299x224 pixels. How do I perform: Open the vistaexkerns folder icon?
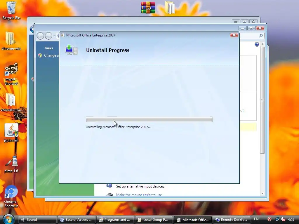11,102
